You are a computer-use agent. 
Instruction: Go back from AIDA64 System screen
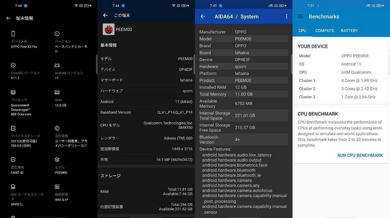(203, 16)
